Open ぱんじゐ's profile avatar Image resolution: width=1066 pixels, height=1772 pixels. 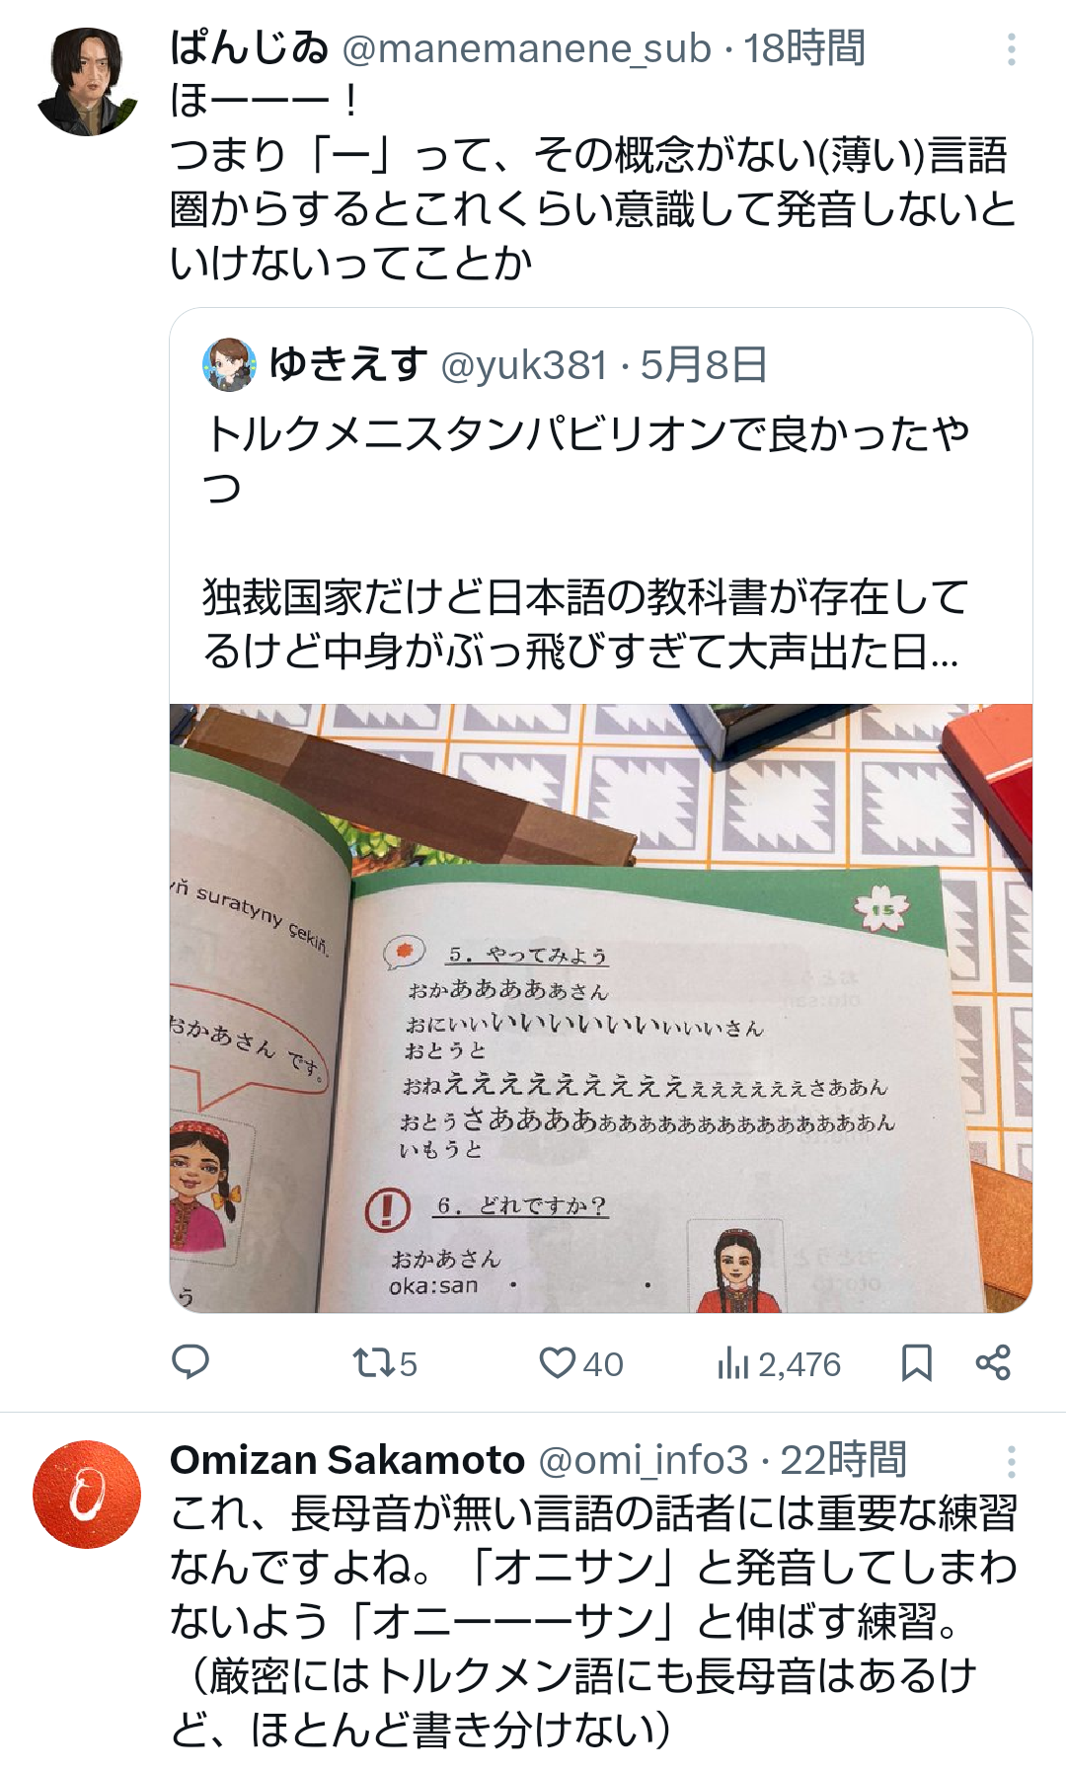pos(87,82)
